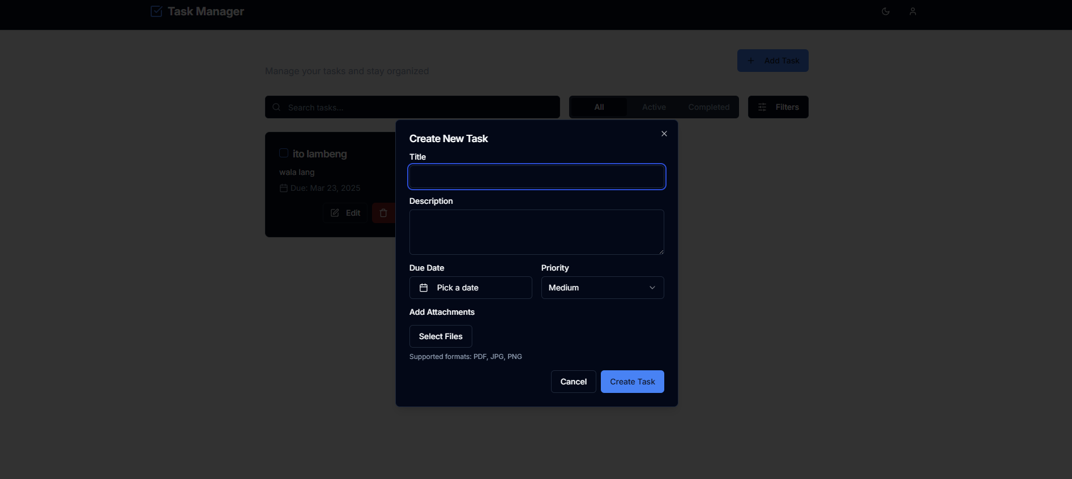Close the Create New Task dialog

(x=664, y=134)
